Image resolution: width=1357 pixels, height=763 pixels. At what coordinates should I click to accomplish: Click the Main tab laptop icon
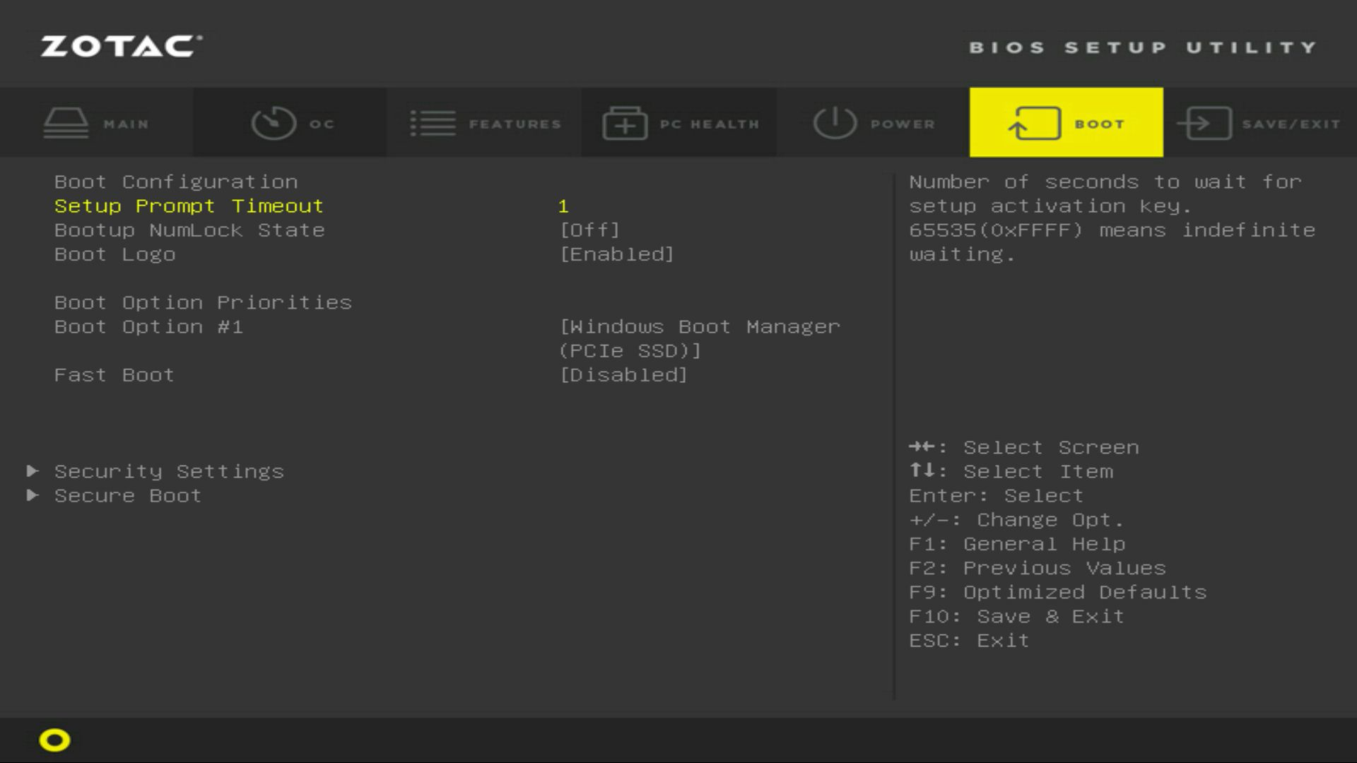(66, 123)
